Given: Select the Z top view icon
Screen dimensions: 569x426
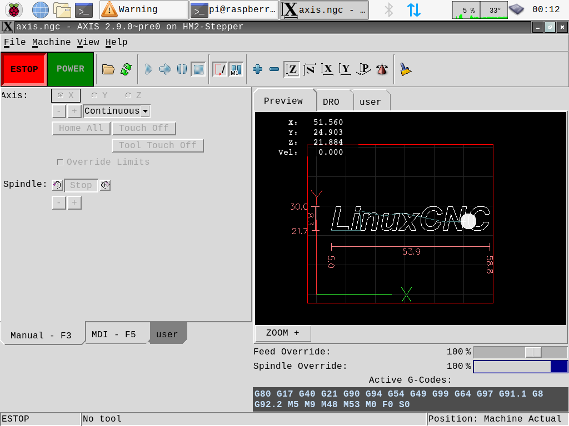Looking at the screenshot, I should point(292,69).
